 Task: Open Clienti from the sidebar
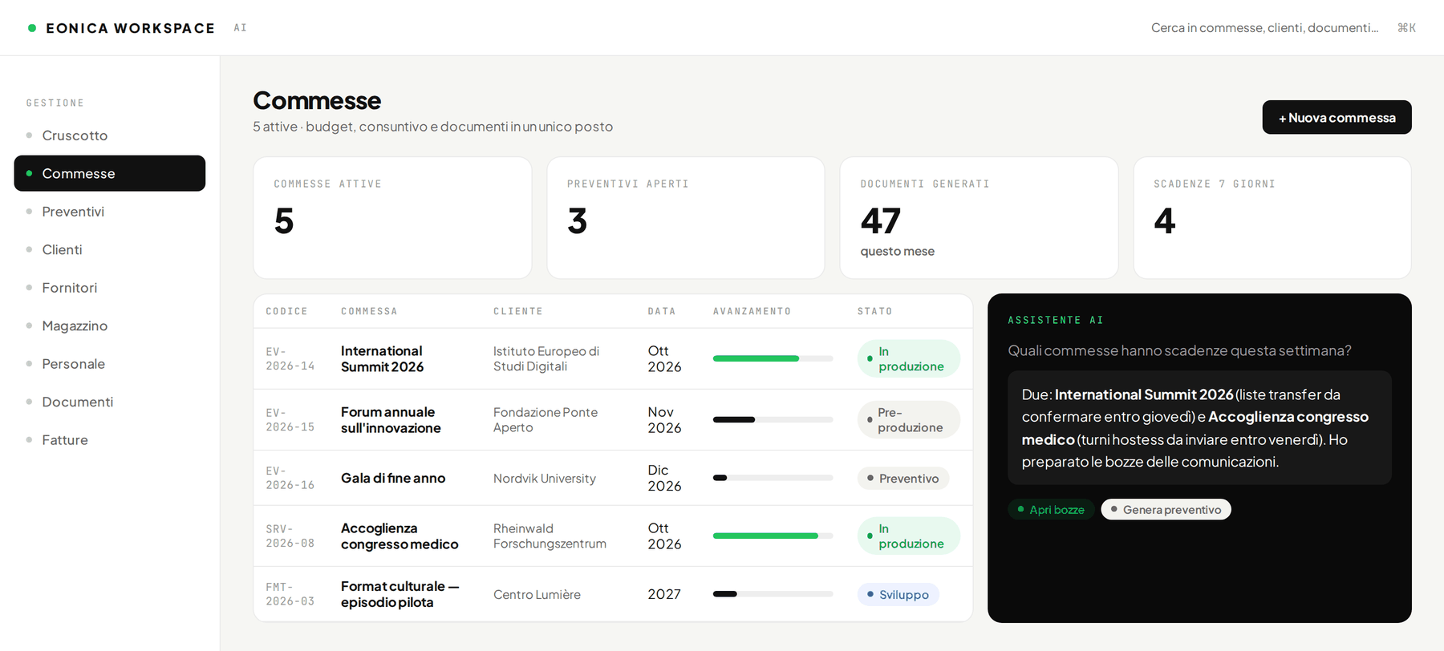110,249
